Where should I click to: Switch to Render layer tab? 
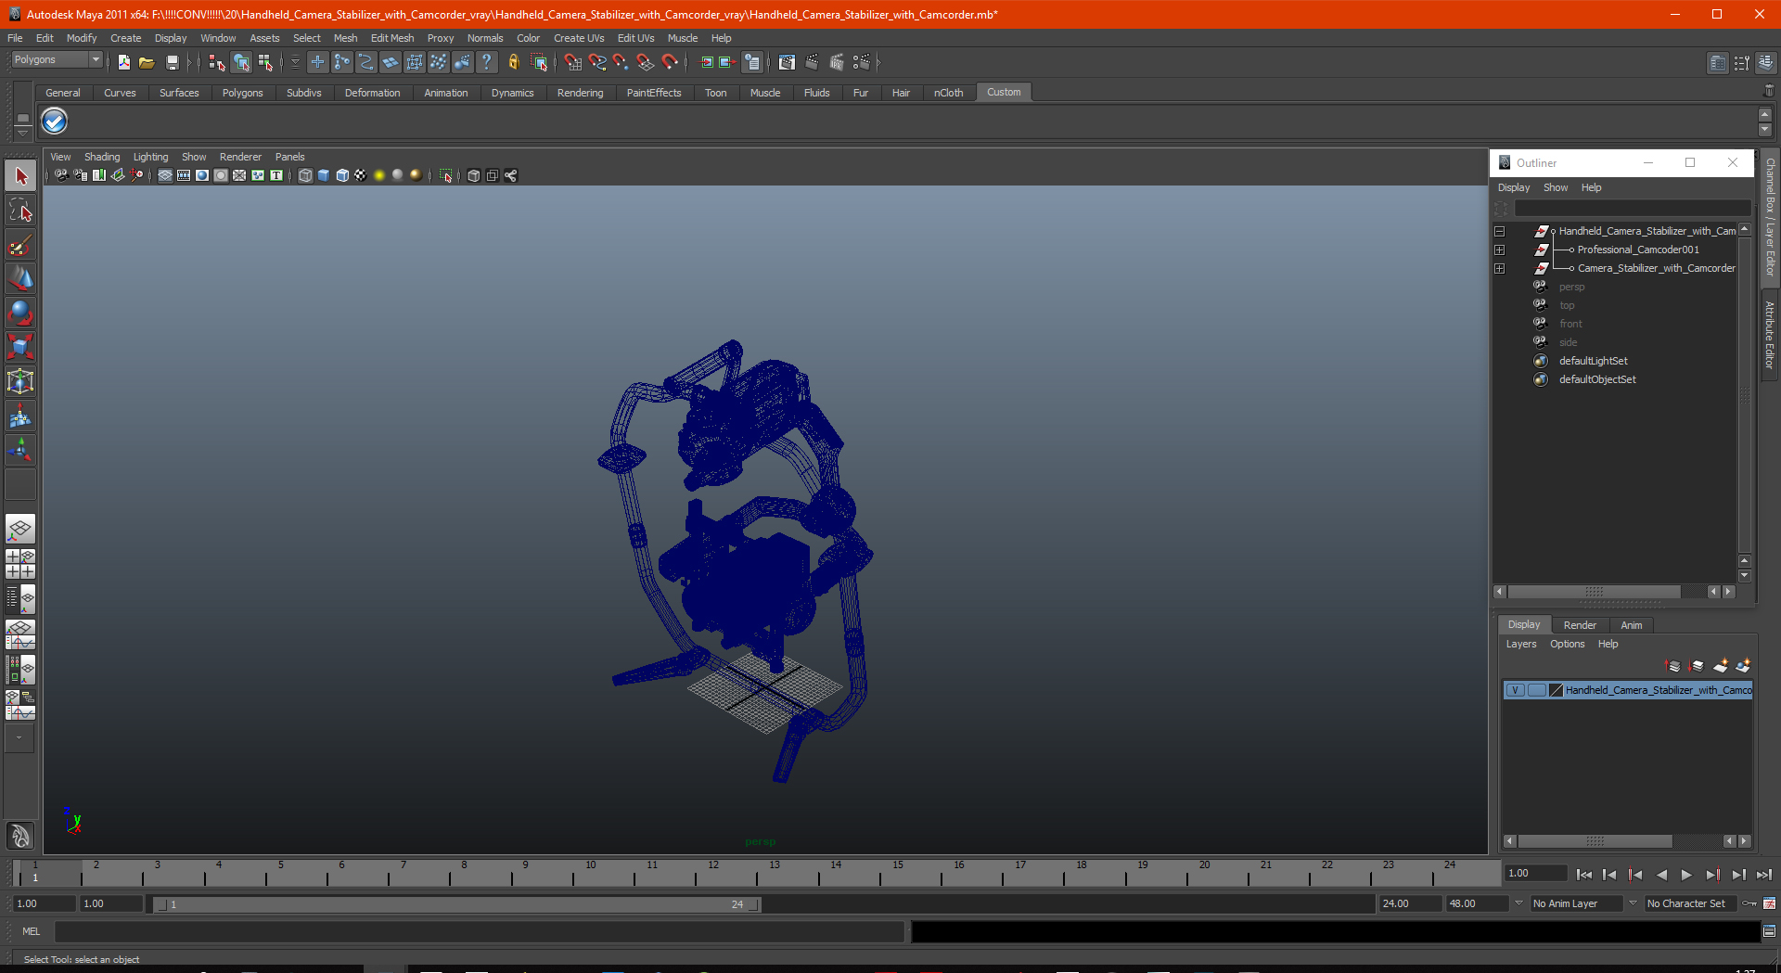tap(1580, 625)
